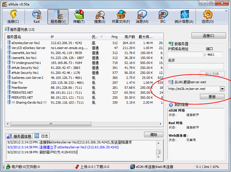The height and width of the screenshot is (172, 231).
Task: Open the 选项(O) options gear icon
Action: click(x=208, y=16)
